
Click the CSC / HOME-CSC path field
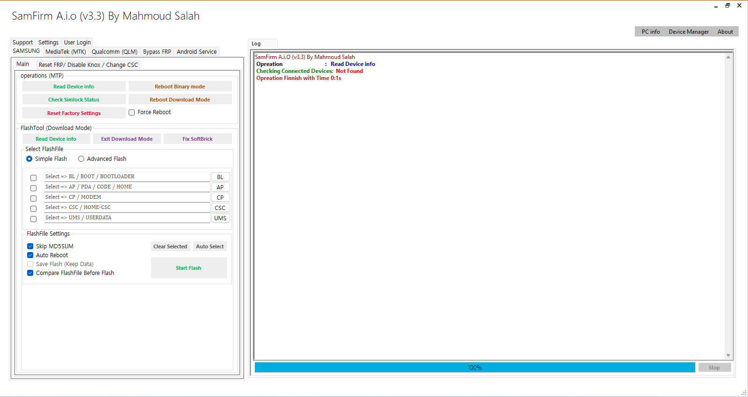(x=127, y=208)
